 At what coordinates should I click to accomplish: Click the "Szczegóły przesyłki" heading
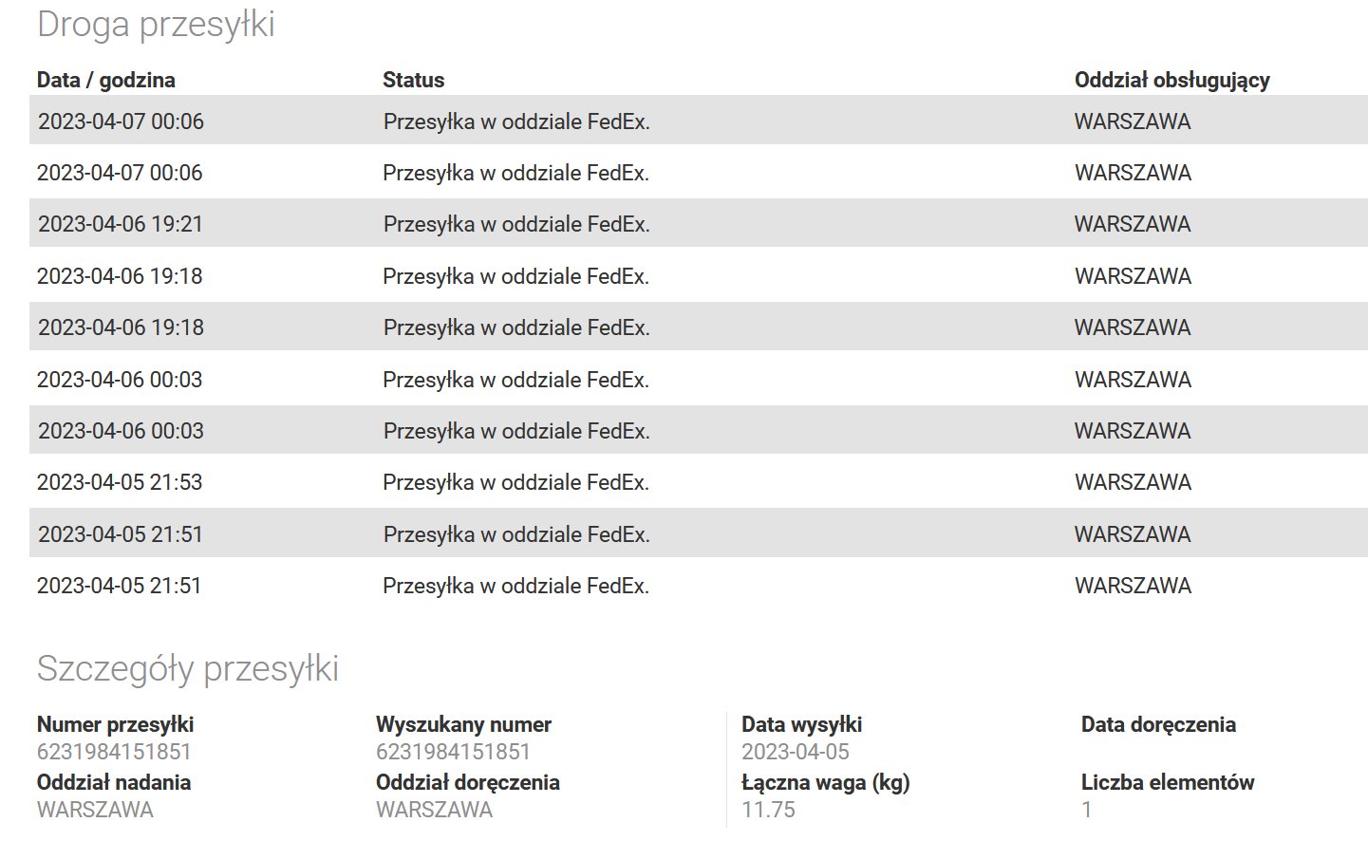(187, 668)
